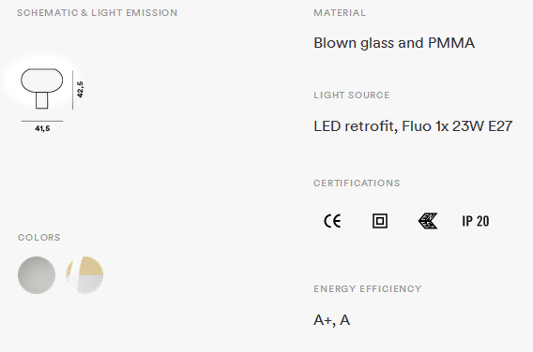Select the LED retrofit, Fluo 1x 23W E27 text

[x=413, y=126]
